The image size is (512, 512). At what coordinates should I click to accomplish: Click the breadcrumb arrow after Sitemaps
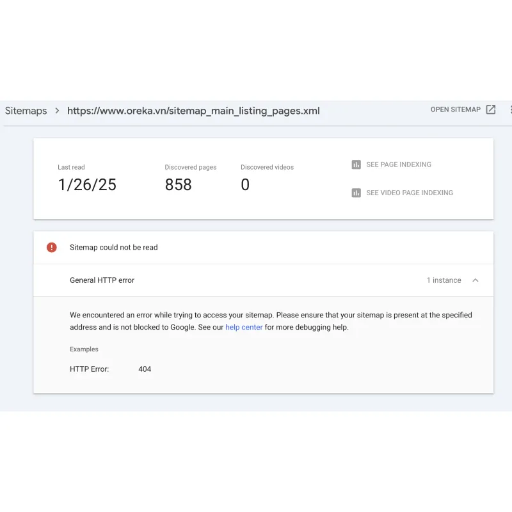tap(57, 111)
